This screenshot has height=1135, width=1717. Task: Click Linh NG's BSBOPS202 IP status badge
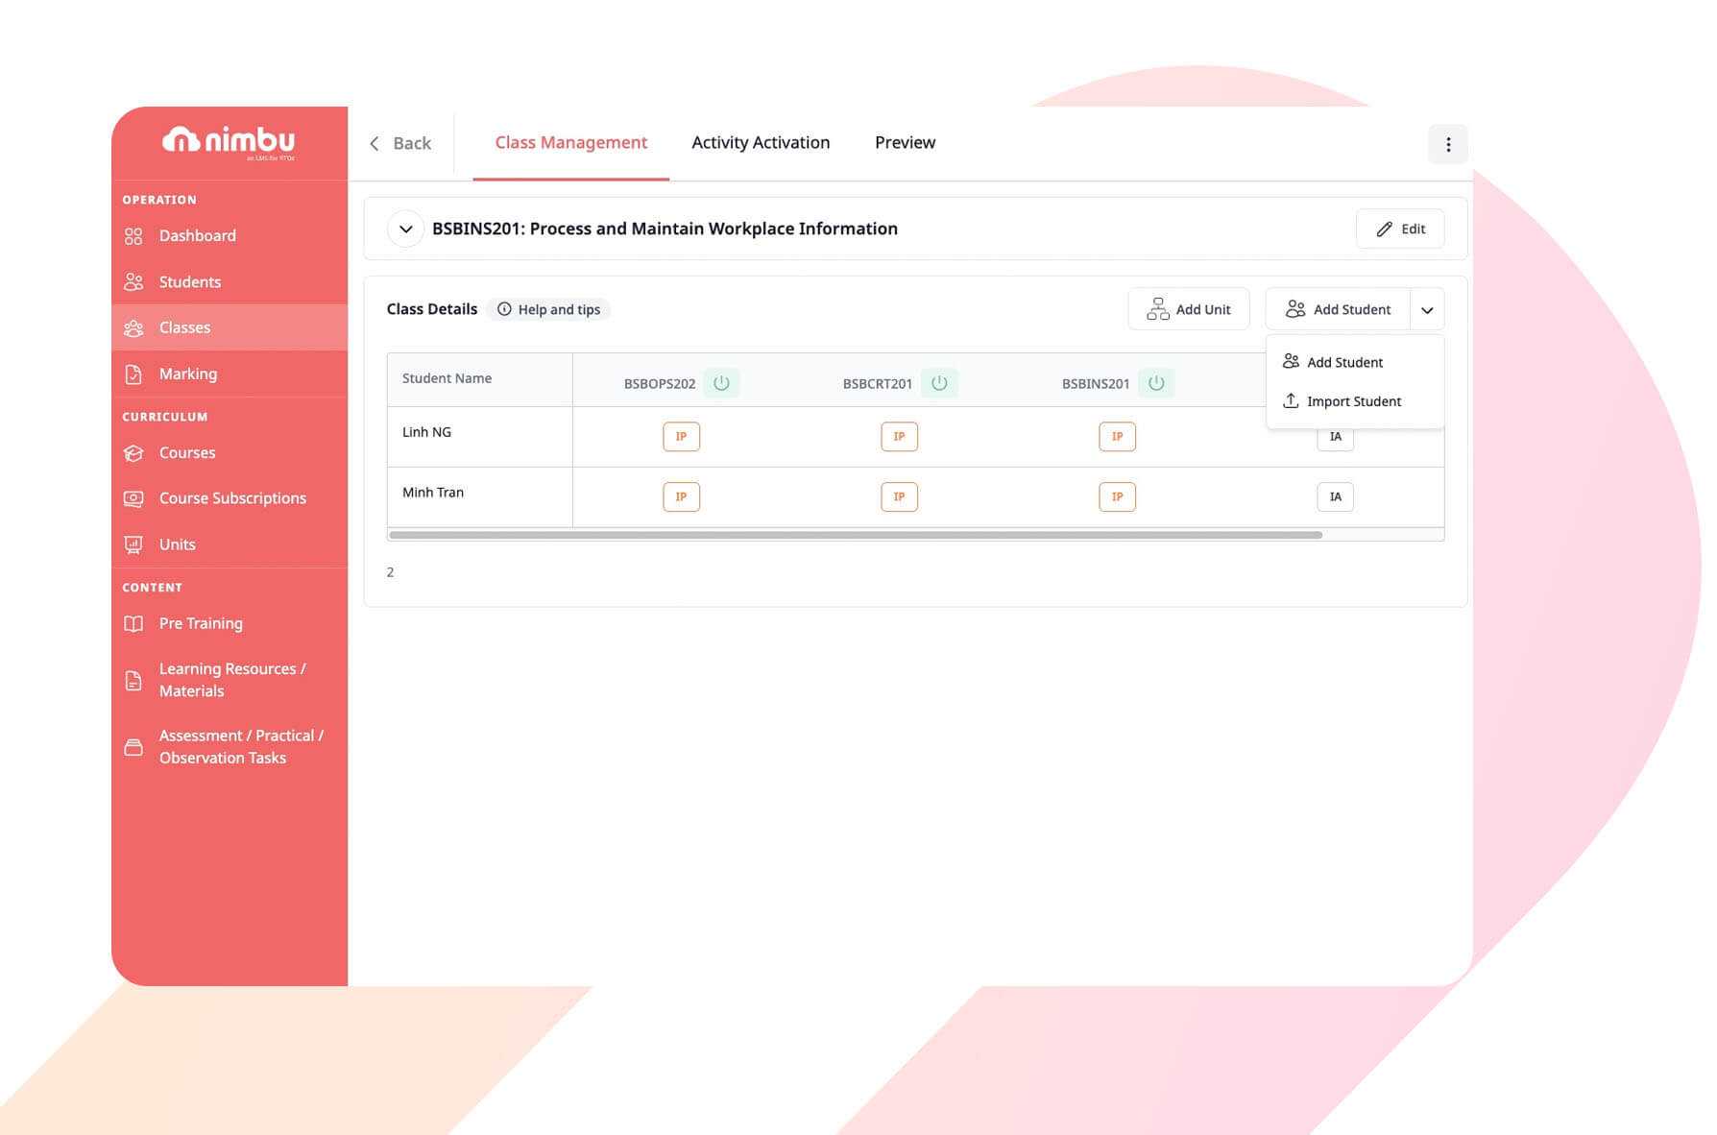click(x=681, y=437)
